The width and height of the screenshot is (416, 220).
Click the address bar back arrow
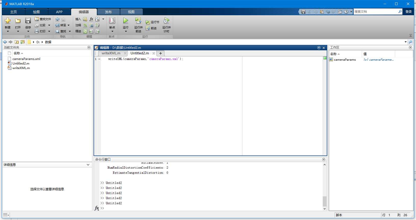pos(5,42)
